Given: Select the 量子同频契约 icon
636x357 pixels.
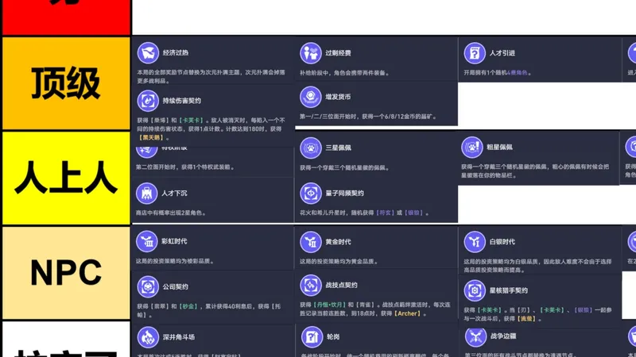Looking at the screenshot, I should click(310, 193).
